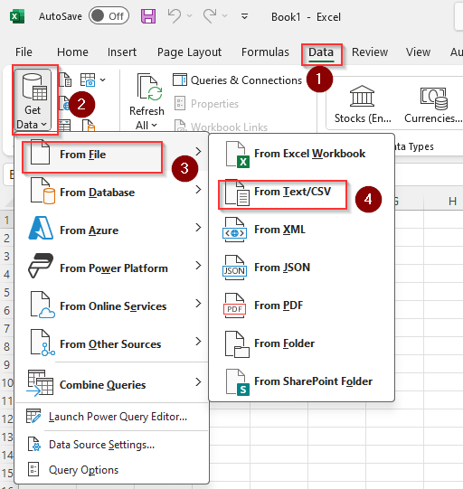Viewport: 463px width, 489px height.
Task: Expand the From Picture dropdown arrow
Action: coord(103,80)
